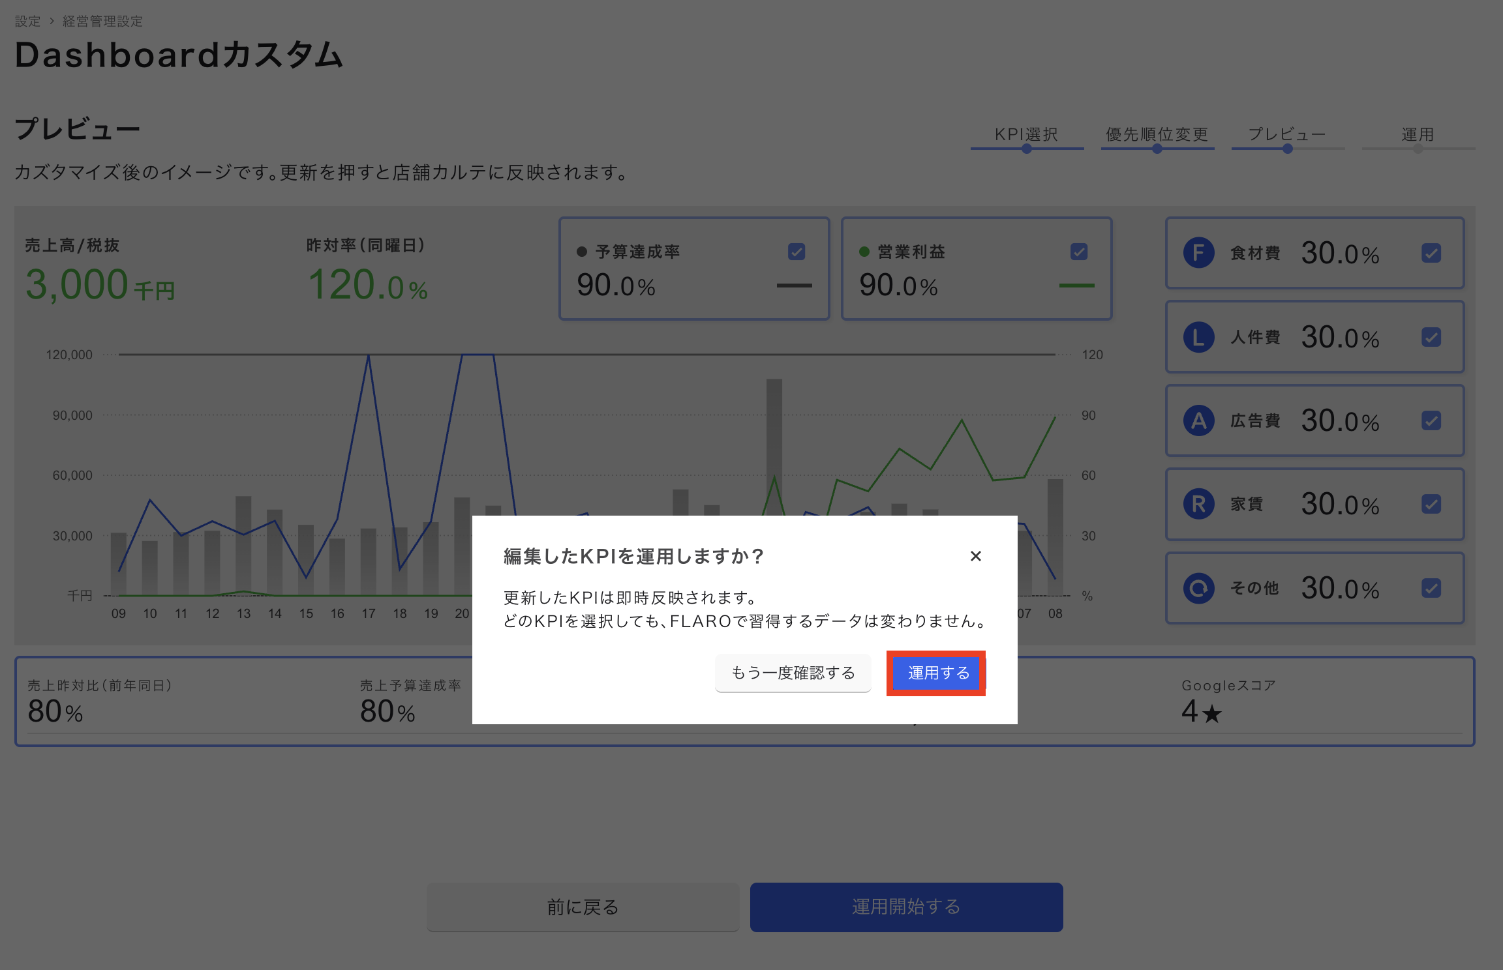Toggle the その他 checkbox
This screenshot has height=970, width=1503.
coord(1431,588)
